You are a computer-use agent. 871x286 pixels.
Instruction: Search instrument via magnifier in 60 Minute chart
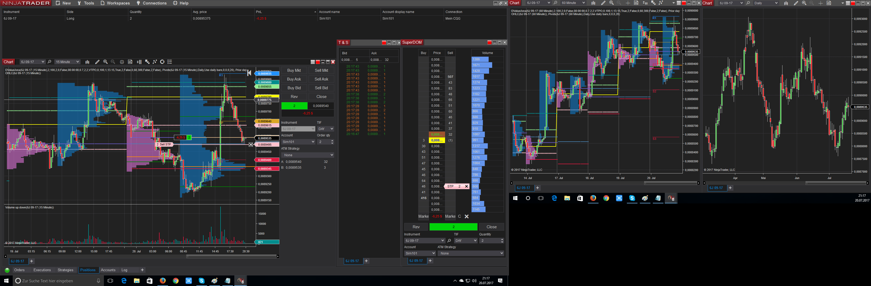(x=555, y=3)
